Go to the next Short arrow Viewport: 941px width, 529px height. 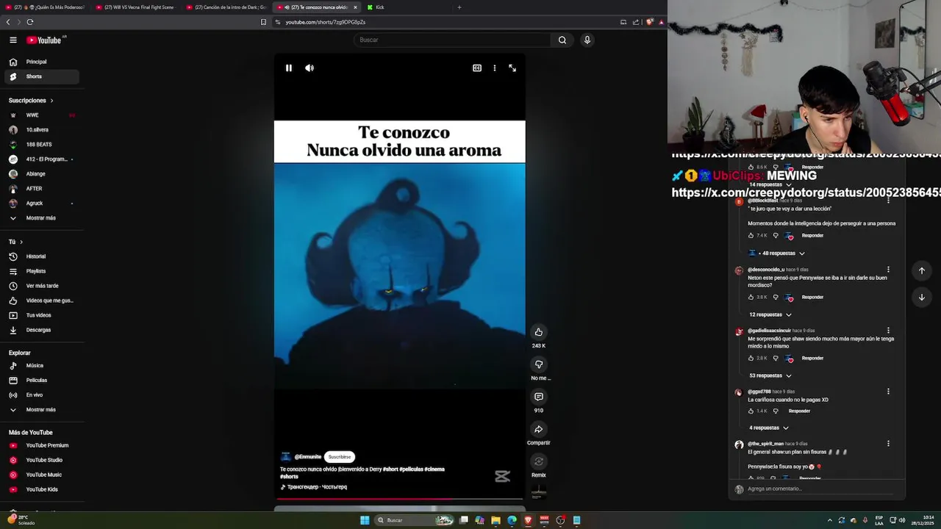922,297
